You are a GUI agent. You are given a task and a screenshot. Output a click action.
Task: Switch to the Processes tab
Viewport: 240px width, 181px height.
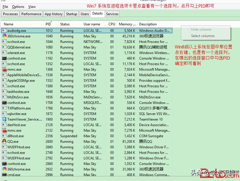10,14
